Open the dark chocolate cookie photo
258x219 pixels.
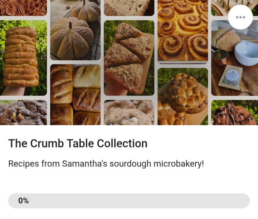point(23,113)
